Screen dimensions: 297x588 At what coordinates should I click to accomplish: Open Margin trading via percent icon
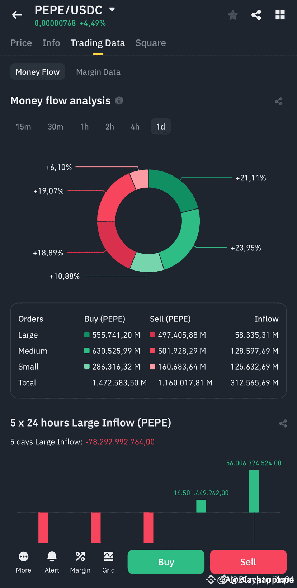tap(80, 556)
